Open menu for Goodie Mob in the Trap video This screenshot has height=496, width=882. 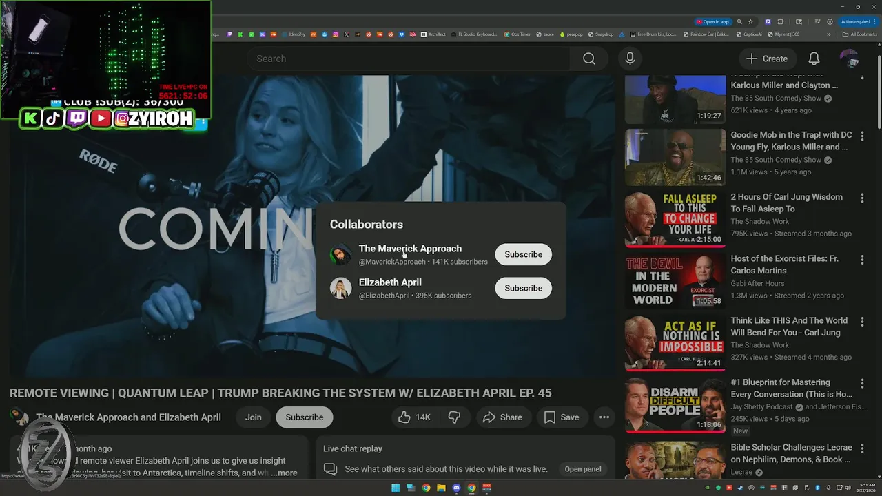pos(862,136)
